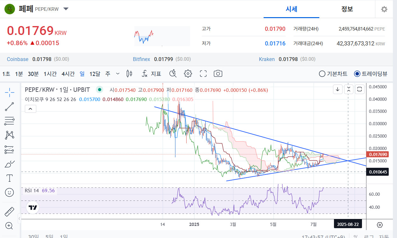Choose the text annotation tool

(x=10, y=178)
